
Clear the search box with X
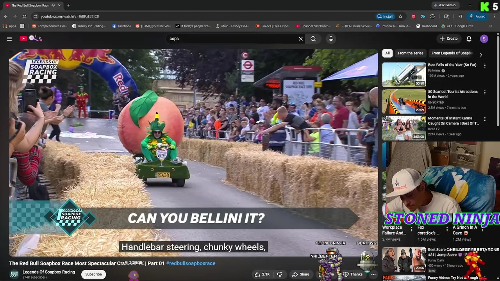point(301,39)
